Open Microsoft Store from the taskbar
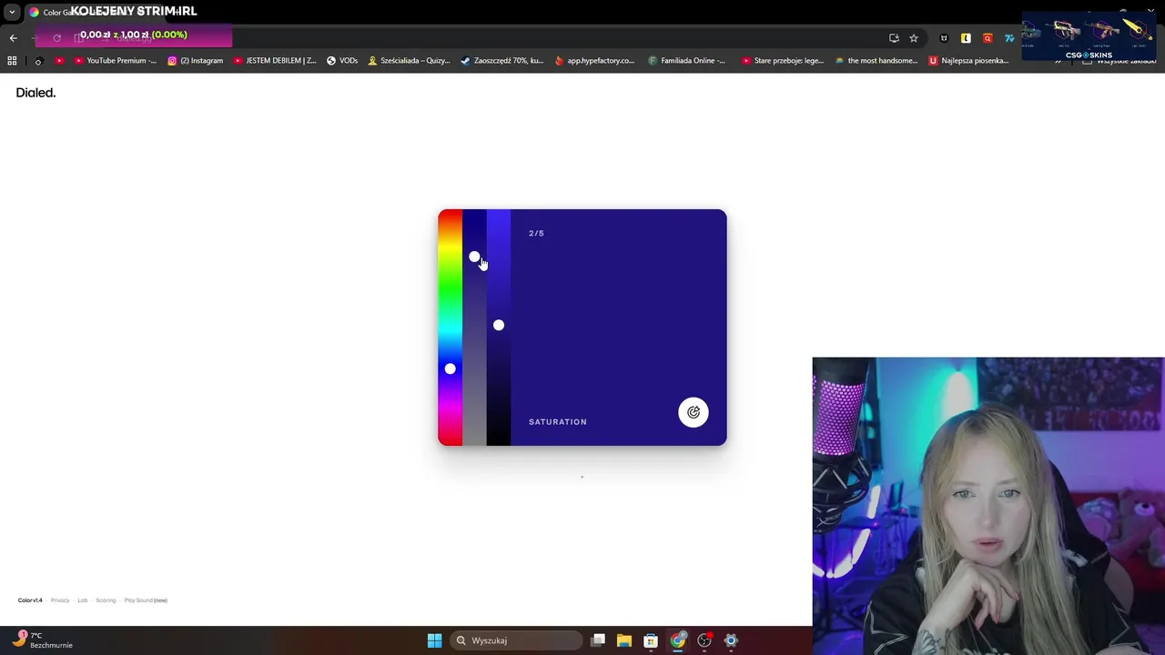The height and width of the screenshot is (655, 1165). 651,640
